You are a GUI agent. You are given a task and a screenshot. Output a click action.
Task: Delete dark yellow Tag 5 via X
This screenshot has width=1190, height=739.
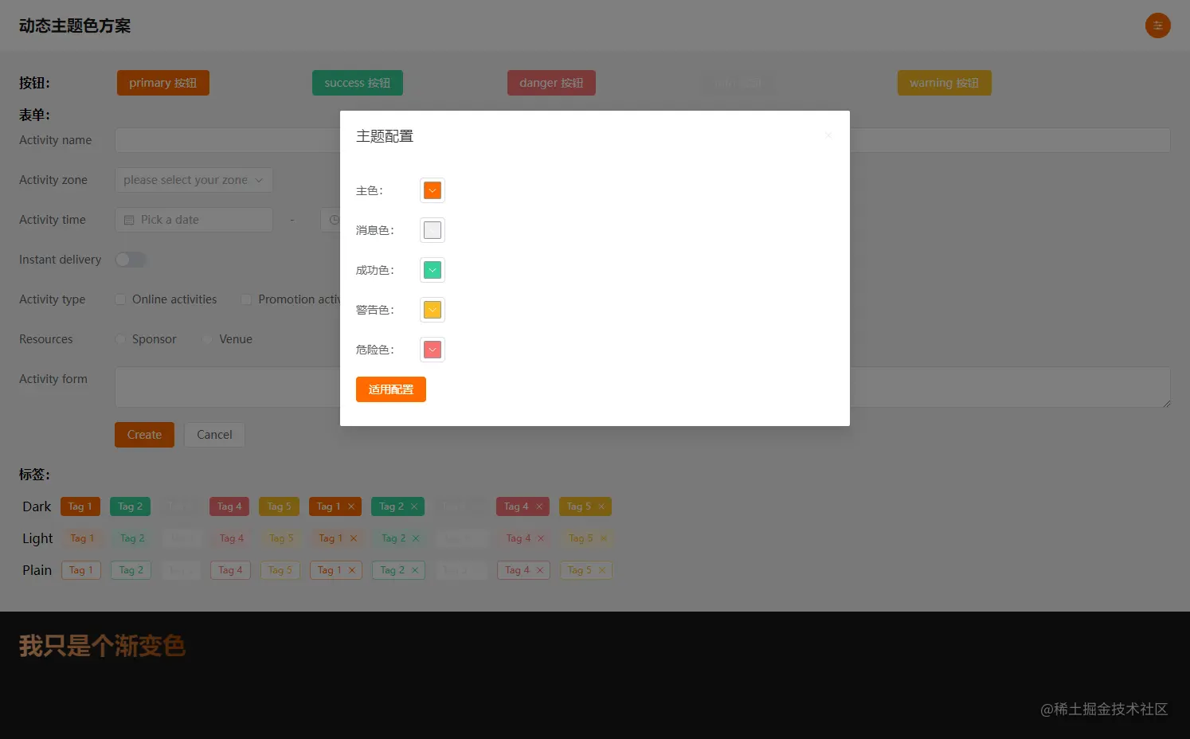(x=601, y=506)
